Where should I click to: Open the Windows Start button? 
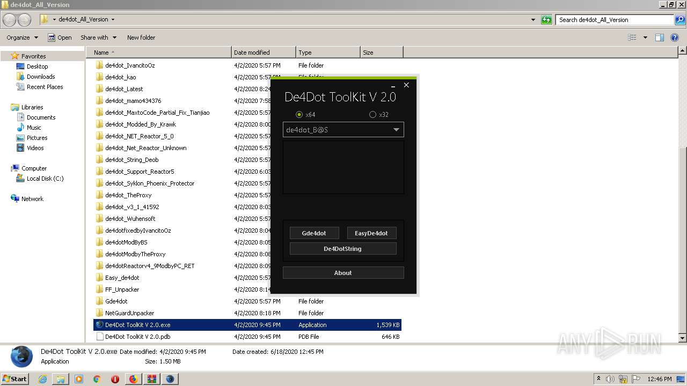point(14,378)
